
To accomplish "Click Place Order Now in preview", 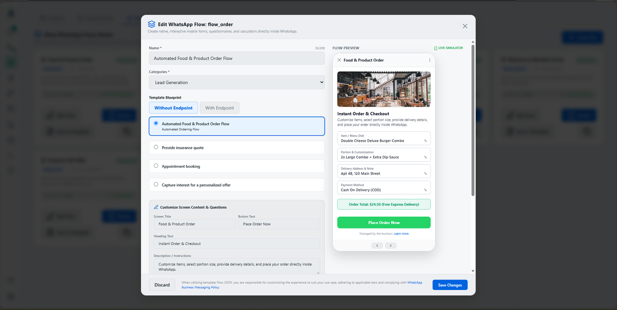I will coord(384,222).
